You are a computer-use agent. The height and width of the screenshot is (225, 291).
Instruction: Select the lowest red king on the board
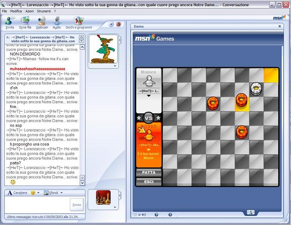pyautogui.click(x=242, y=132)
